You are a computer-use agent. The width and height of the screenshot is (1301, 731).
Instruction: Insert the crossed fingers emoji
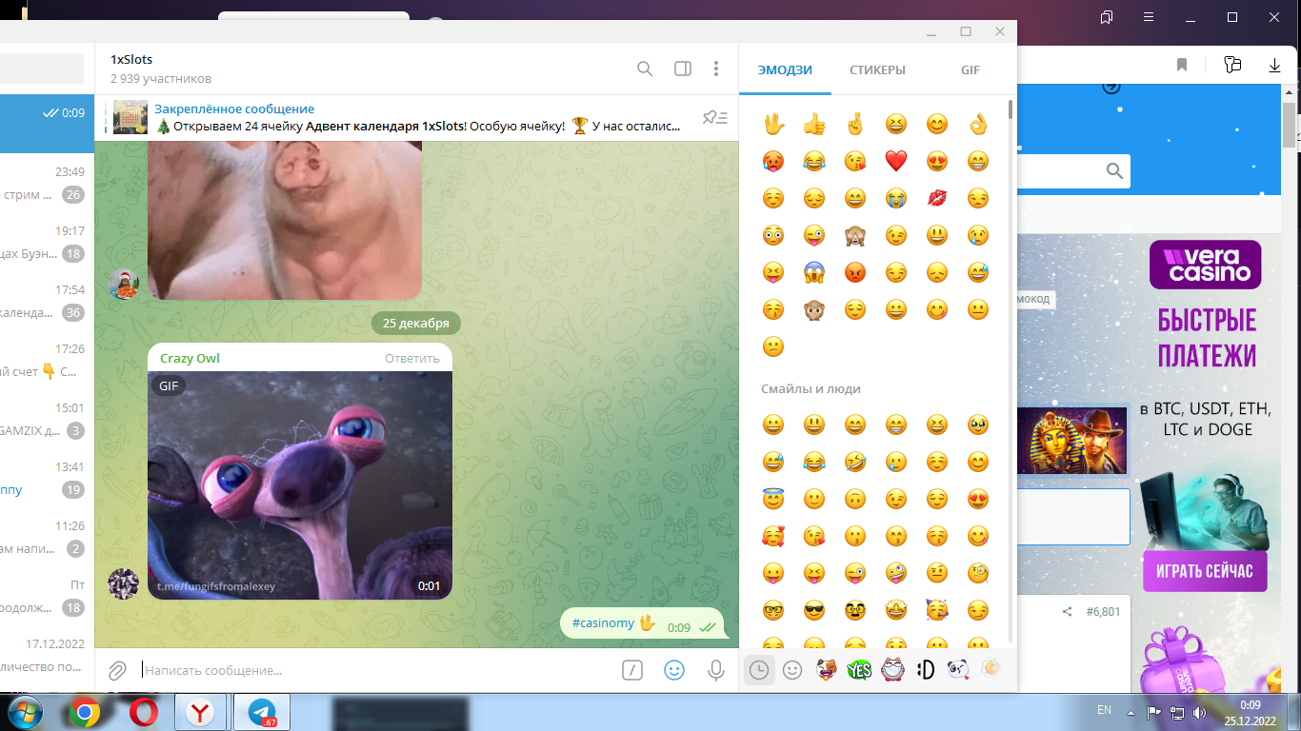855,124
